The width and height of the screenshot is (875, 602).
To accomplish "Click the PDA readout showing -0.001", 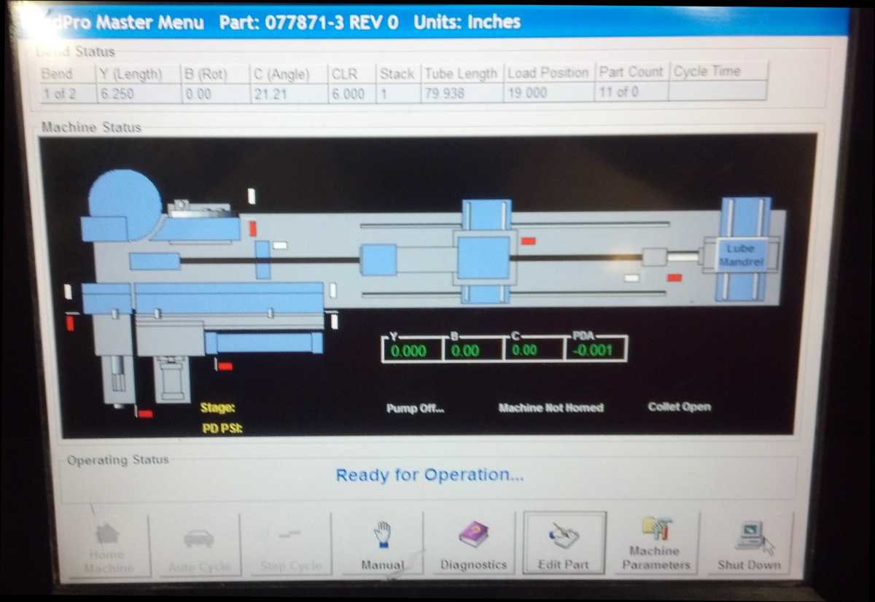I will click(594, 351).
